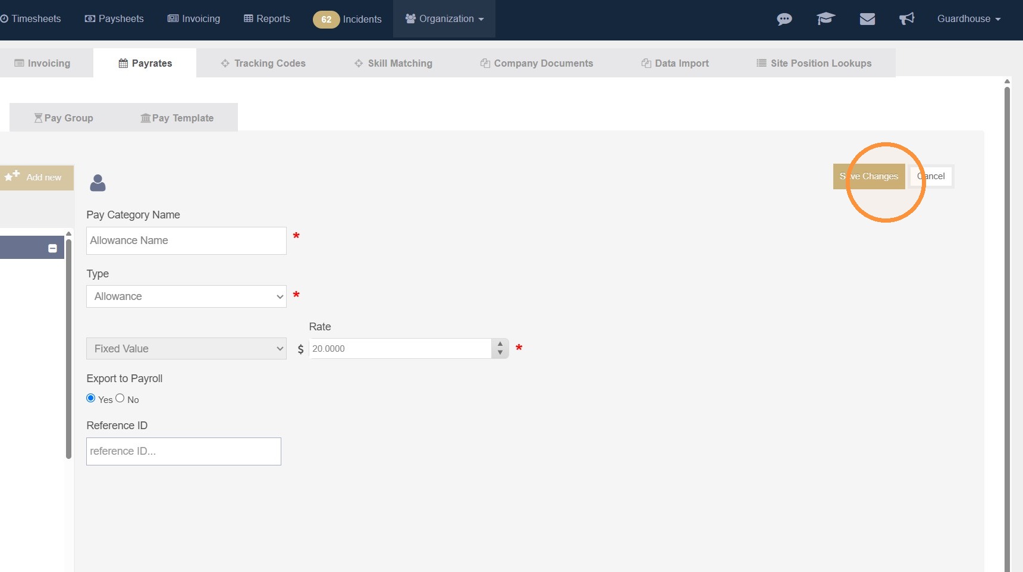The width and height of the screenshot is (1023, 572).
Task: Switch to the Tracking Codes tab
Action: pos(263,63)
